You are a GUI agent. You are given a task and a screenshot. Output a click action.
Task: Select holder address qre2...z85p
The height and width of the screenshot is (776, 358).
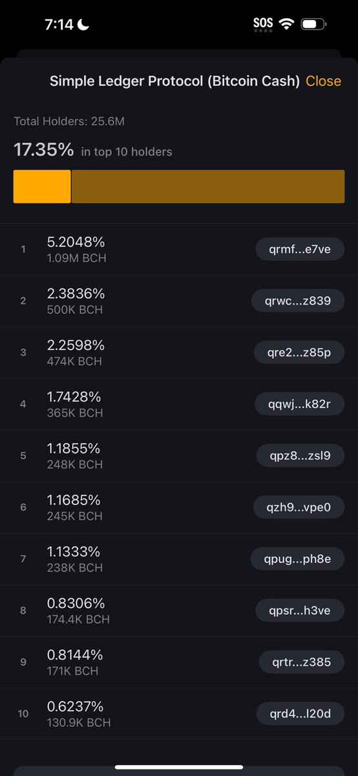pos(300,352)
